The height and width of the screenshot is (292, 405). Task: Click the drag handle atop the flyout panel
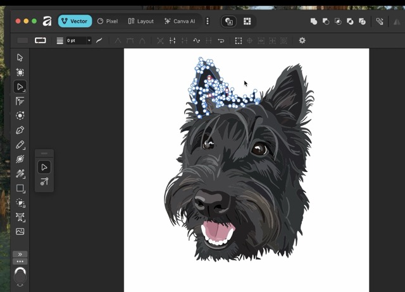click(44, 154)
